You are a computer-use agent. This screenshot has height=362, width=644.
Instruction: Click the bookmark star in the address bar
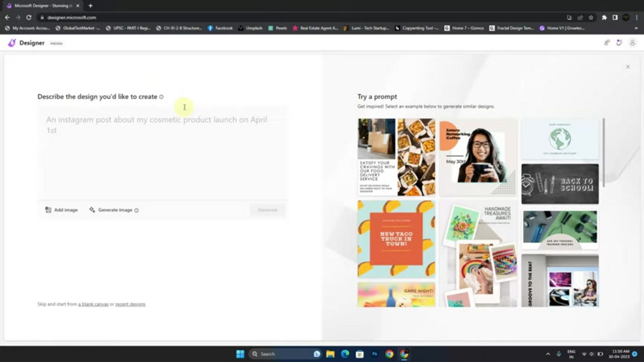pyautogui.click(x=592, y=18)
